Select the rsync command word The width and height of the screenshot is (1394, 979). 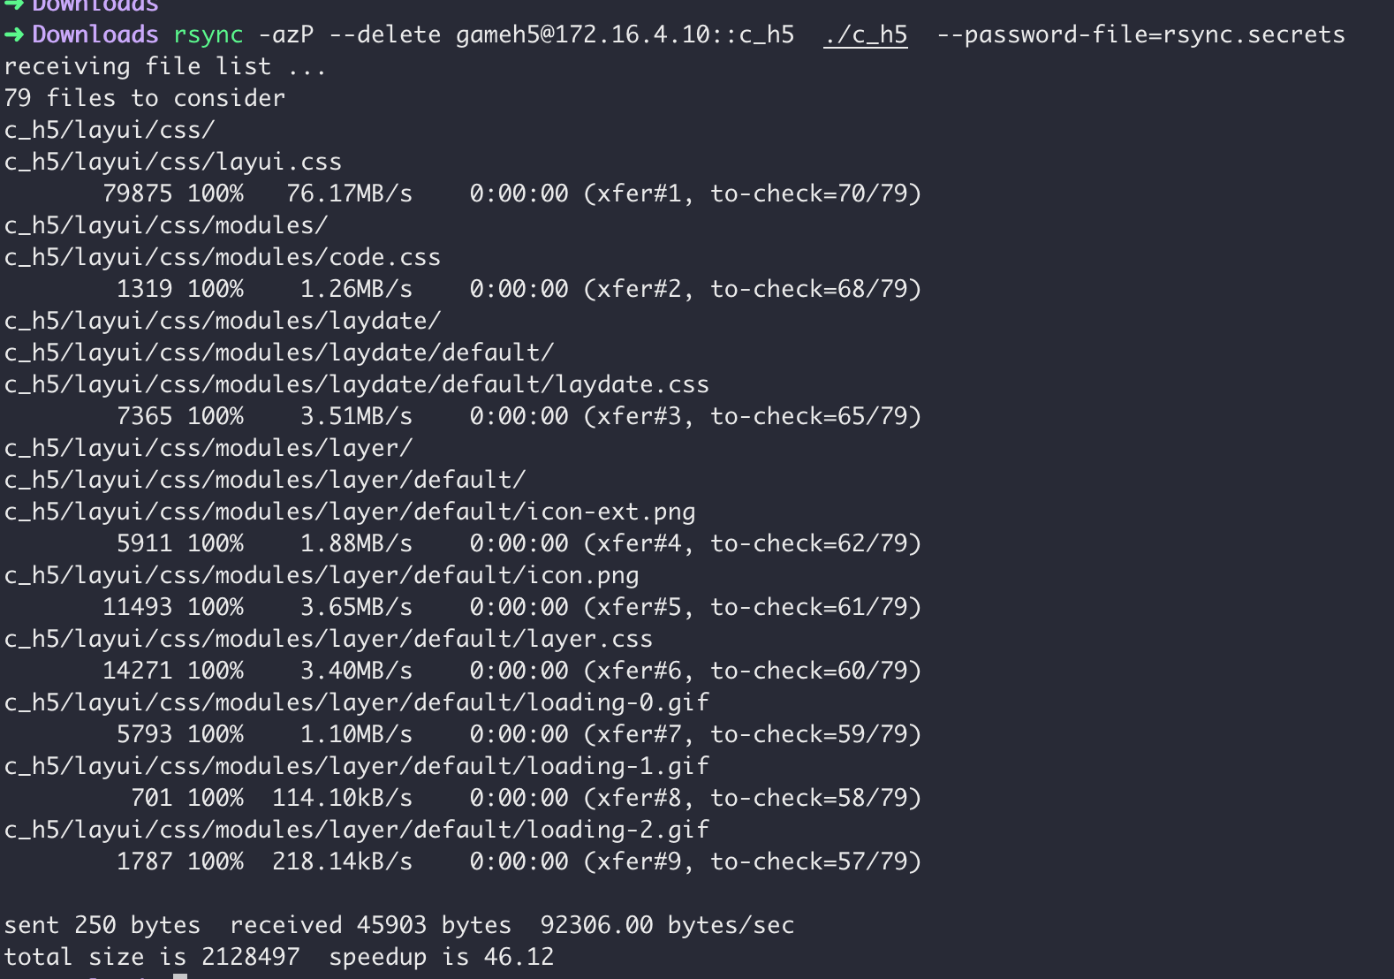tap(208, 35)
